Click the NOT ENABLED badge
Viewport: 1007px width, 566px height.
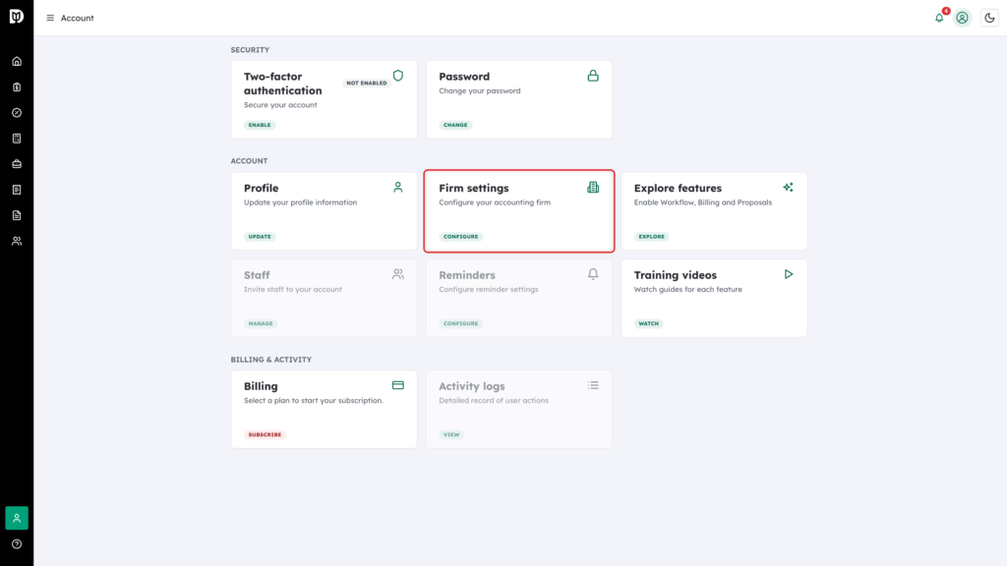(367, 83)
